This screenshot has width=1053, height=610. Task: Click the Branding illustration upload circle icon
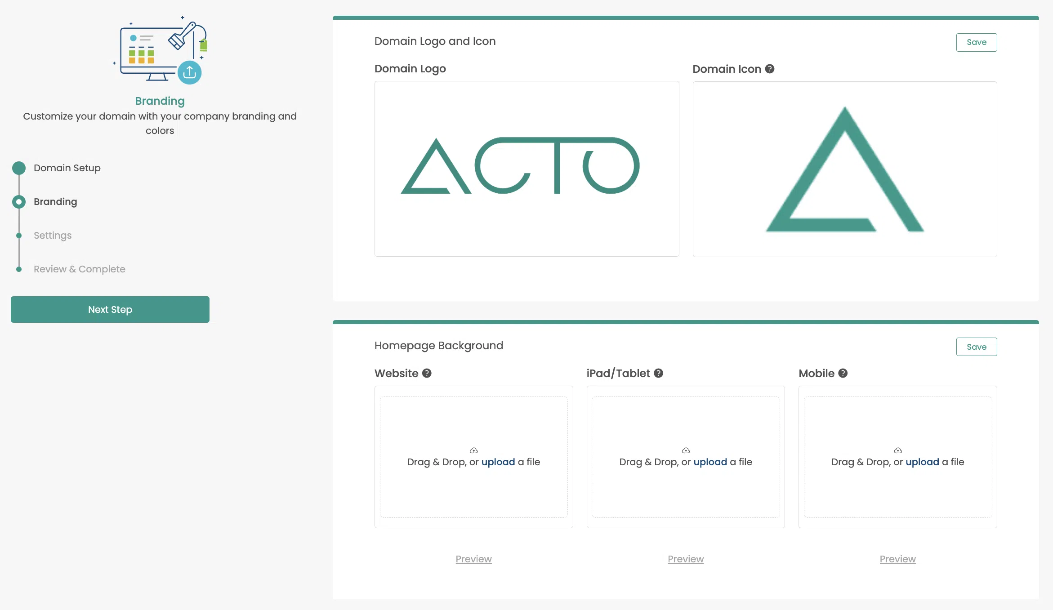click(189, 72)
